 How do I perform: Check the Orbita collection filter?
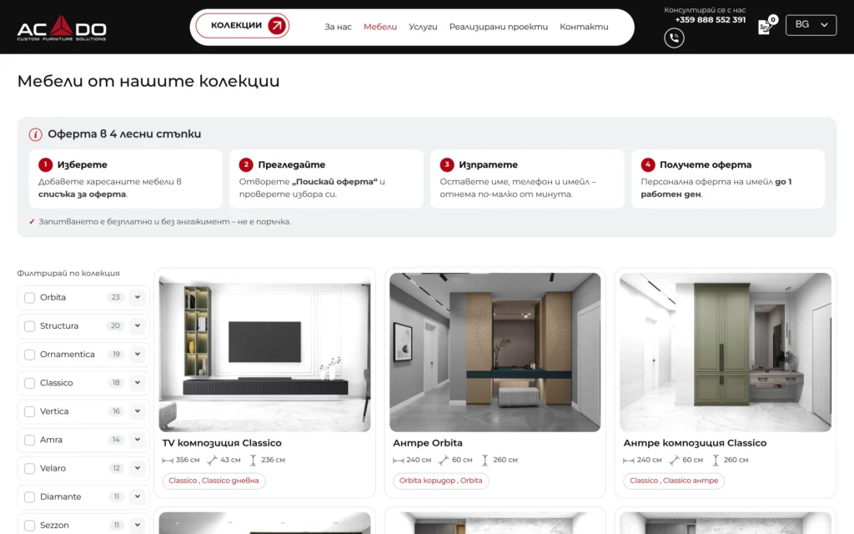[x=29, y=298]
